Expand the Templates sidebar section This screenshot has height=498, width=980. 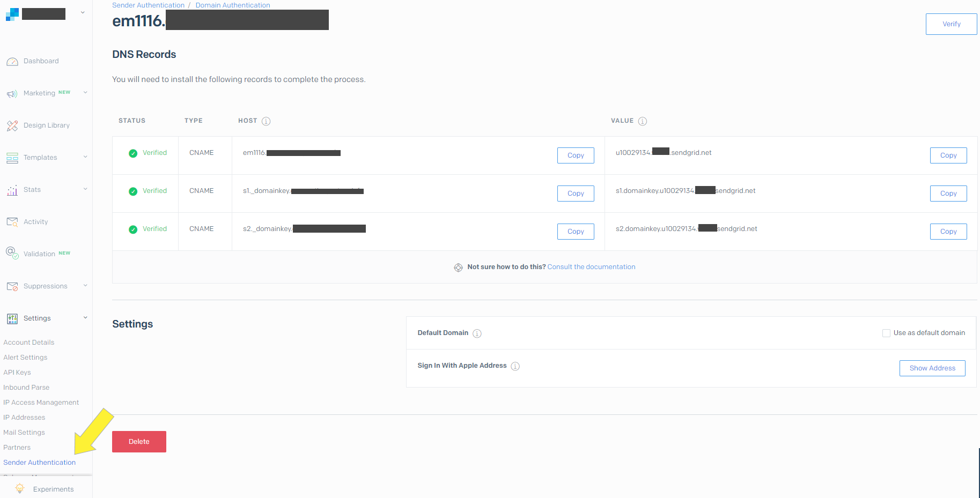pos(85,157)
